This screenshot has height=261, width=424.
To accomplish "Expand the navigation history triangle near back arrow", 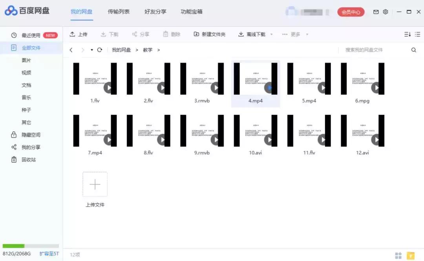I will point(91,50).
